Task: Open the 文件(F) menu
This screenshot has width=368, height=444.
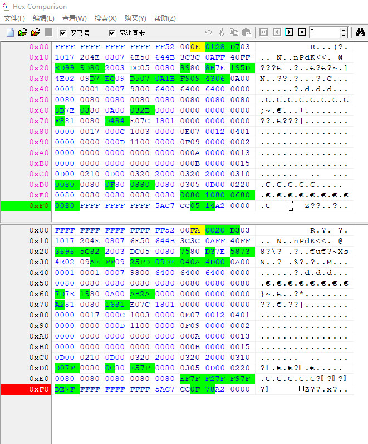Action: pyautogui.click(x=14, y=18)
